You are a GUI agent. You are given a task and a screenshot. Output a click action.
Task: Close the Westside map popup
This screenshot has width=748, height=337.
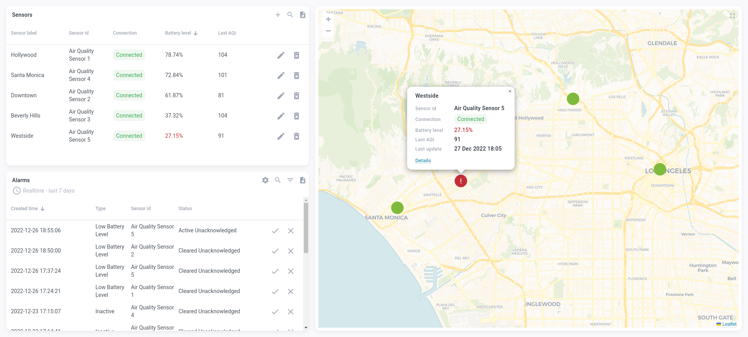510,91
